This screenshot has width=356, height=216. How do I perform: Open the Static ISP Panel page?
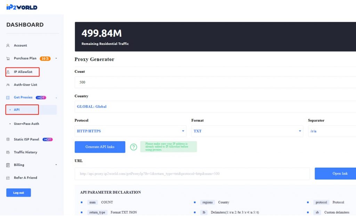pyautogui.click(x=26, y=139)
